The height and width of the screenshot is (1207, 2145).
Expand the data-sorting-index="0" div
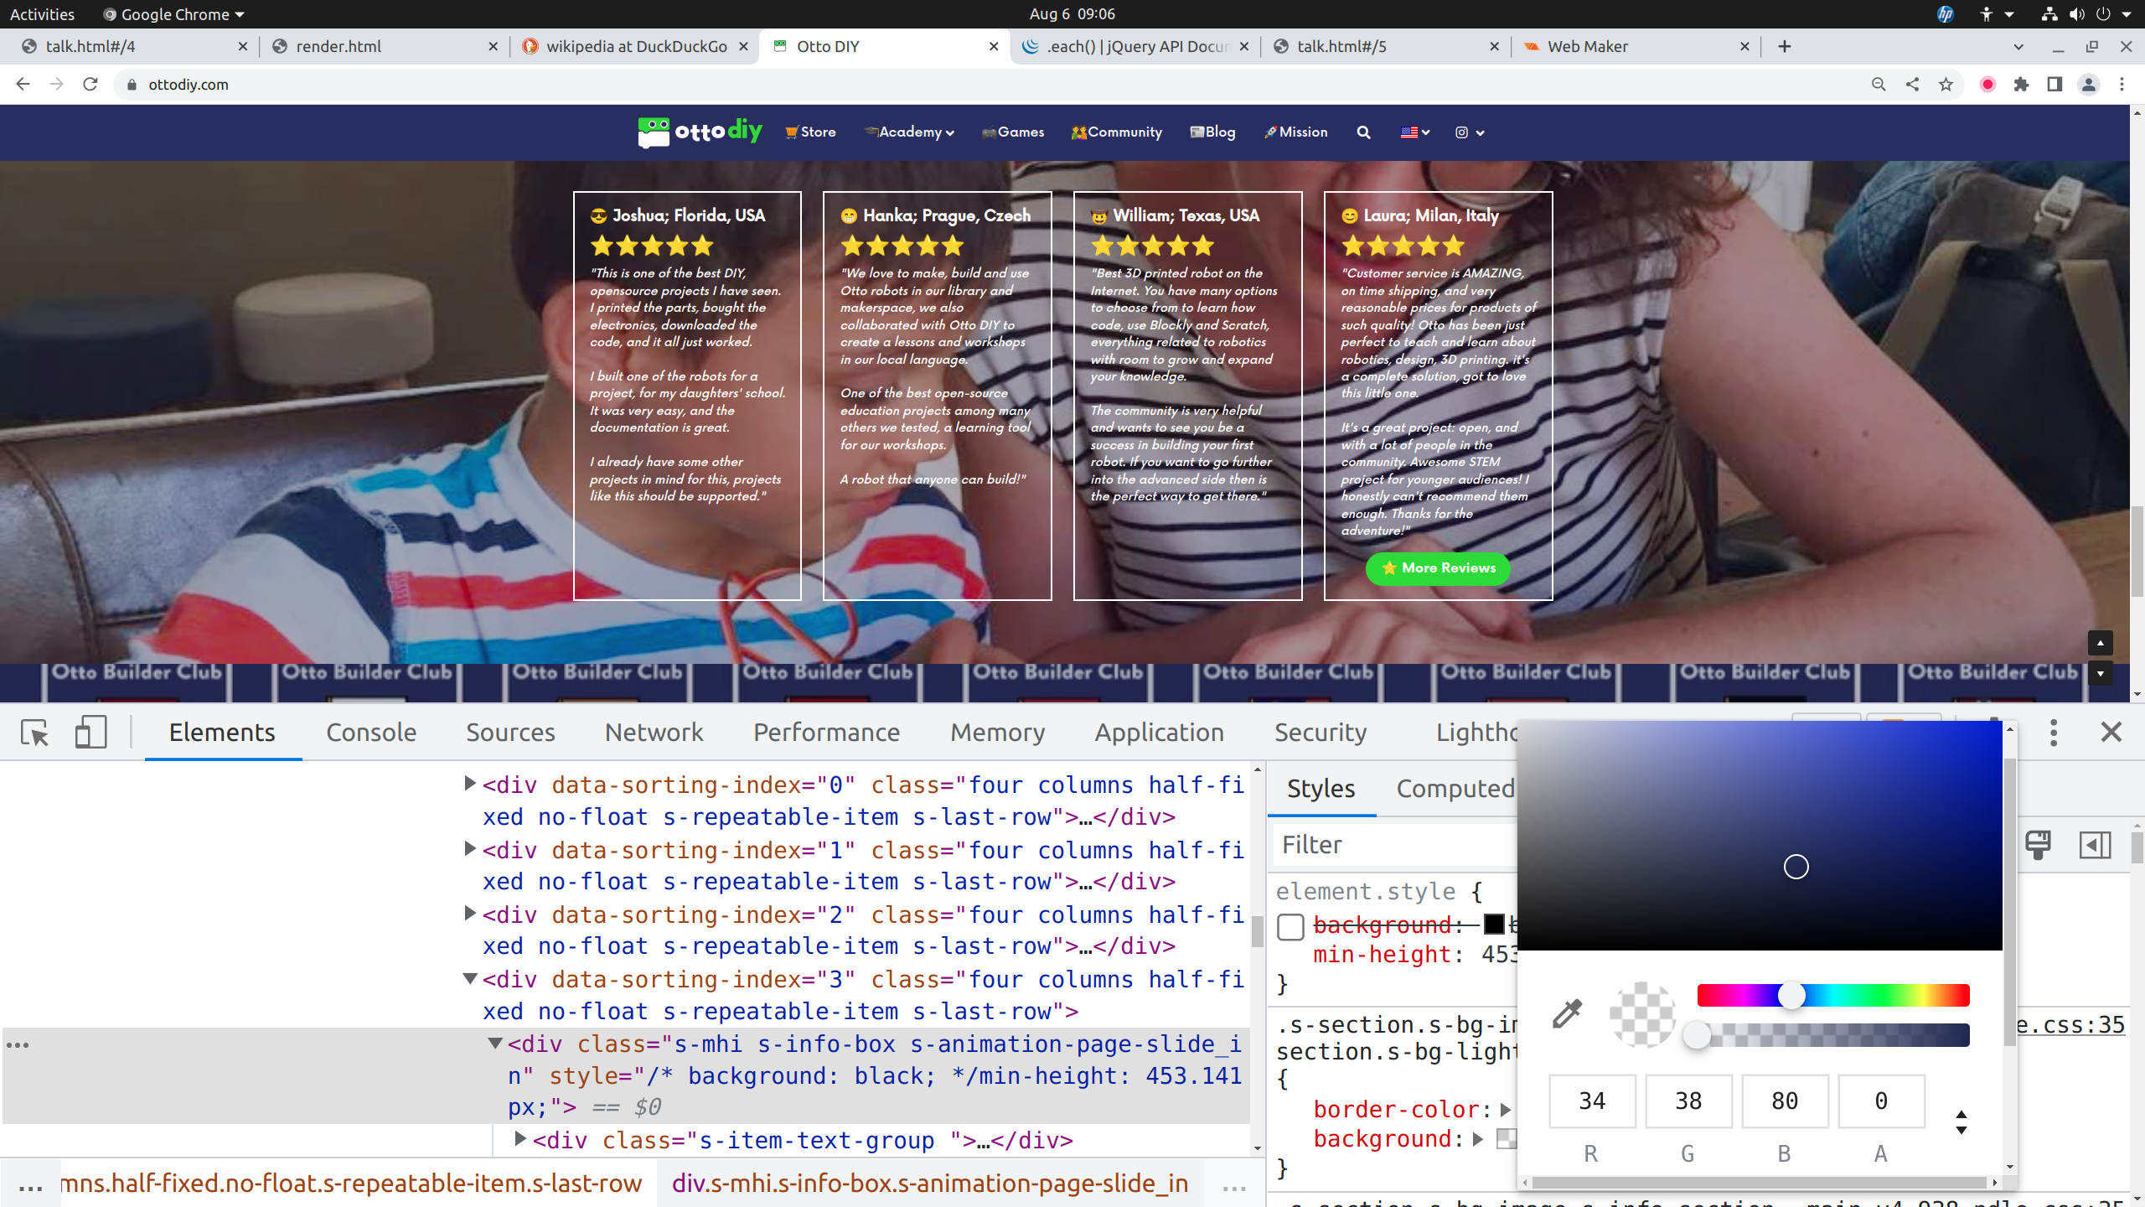471,784
